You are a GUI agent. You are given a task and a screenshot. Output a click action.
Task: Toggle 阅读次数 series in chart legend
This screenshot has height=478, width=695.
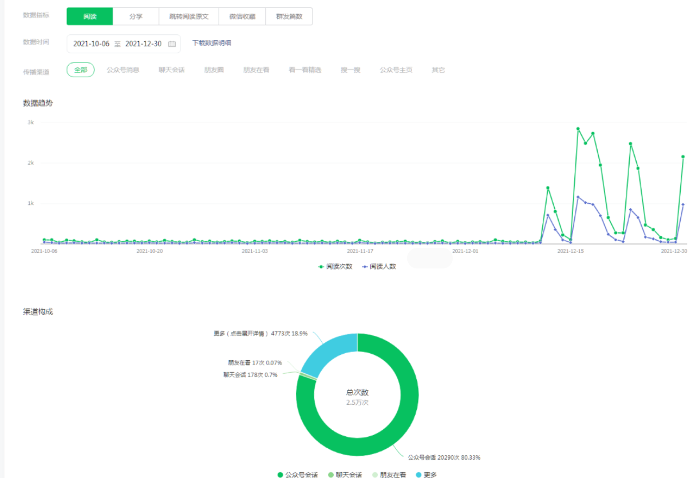tap(335, 267)
